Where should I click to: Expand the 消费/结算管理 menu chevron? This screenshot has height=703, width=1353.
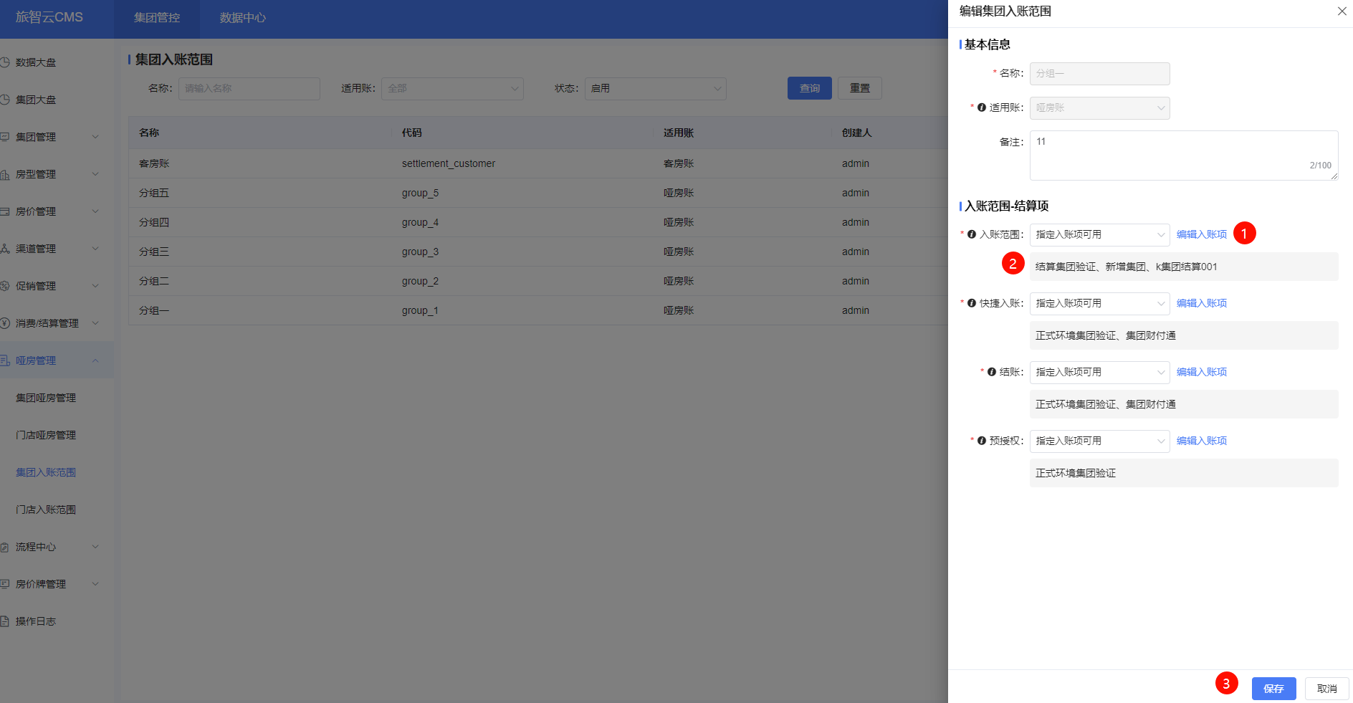coord(95,323)
